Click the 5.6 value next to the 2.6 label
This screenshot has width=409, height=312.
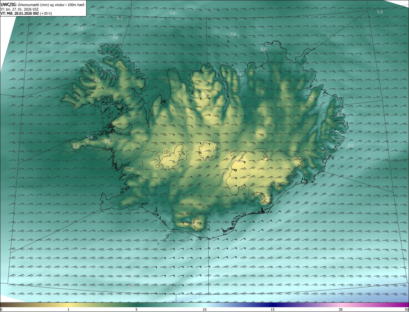(x=90, y=137)
